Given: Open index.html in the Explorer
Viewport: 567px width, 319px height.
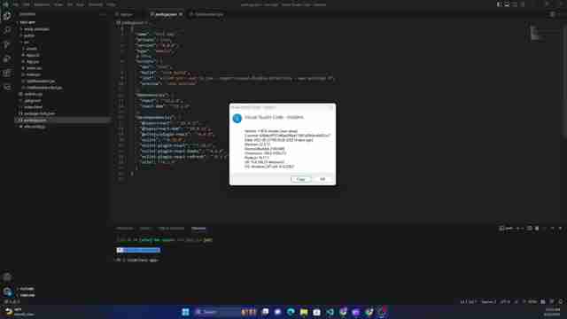Looking at the screenshot, I should pyautogui.click(x=34, y=107).
